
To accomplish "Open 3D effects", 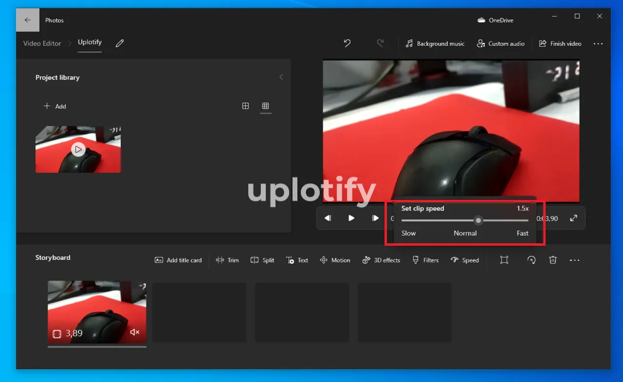I will pyautogui.click(x=381, y=260).
